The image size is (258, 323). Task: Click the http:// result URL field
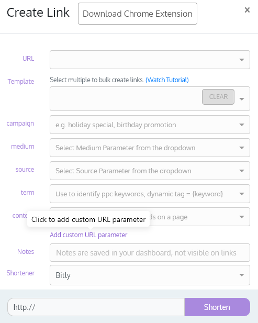pyautogui.click(x=96, y=307)
